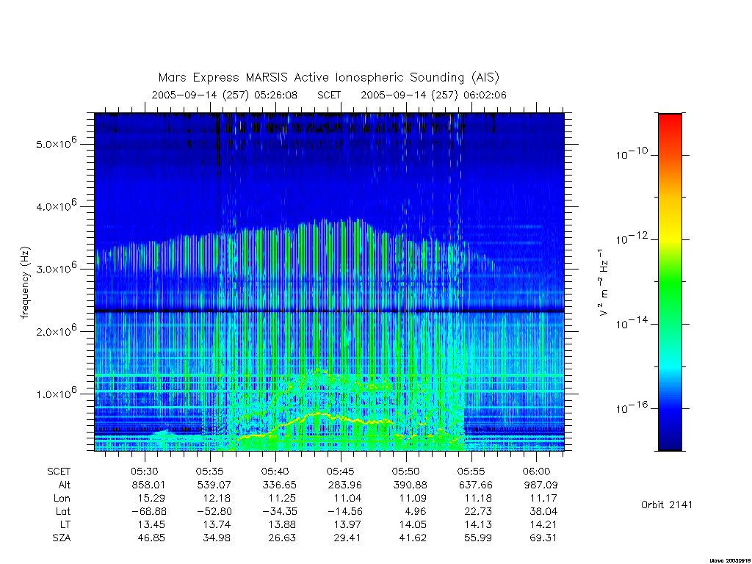Click the SZA value 55.99
This screenshot has height=564, width=752.
478,538
